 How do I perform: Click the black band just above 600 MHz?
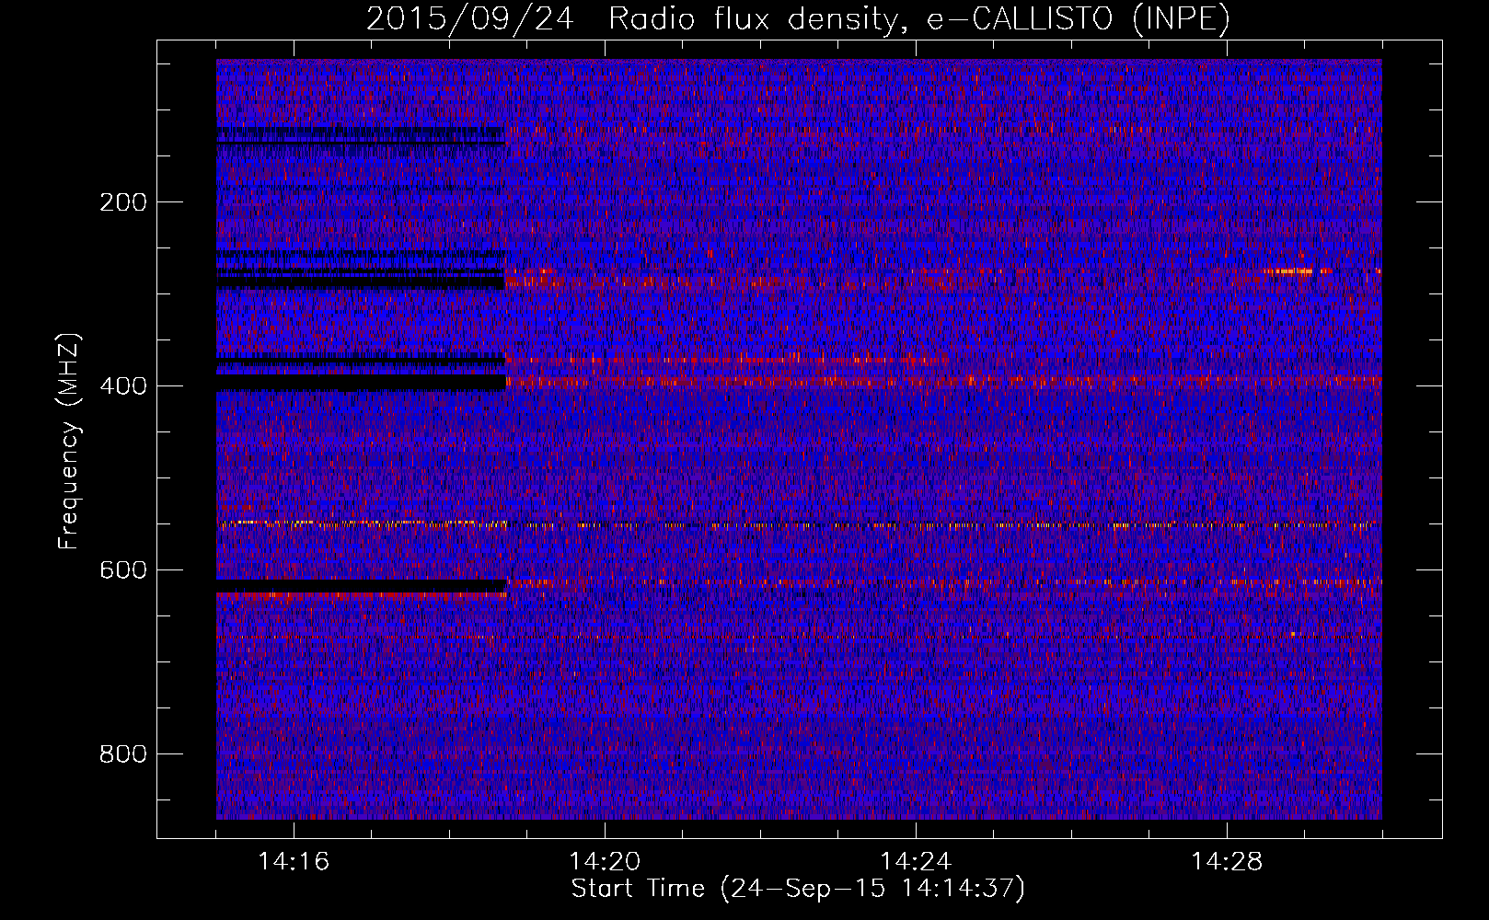click(x=361, y=585)
